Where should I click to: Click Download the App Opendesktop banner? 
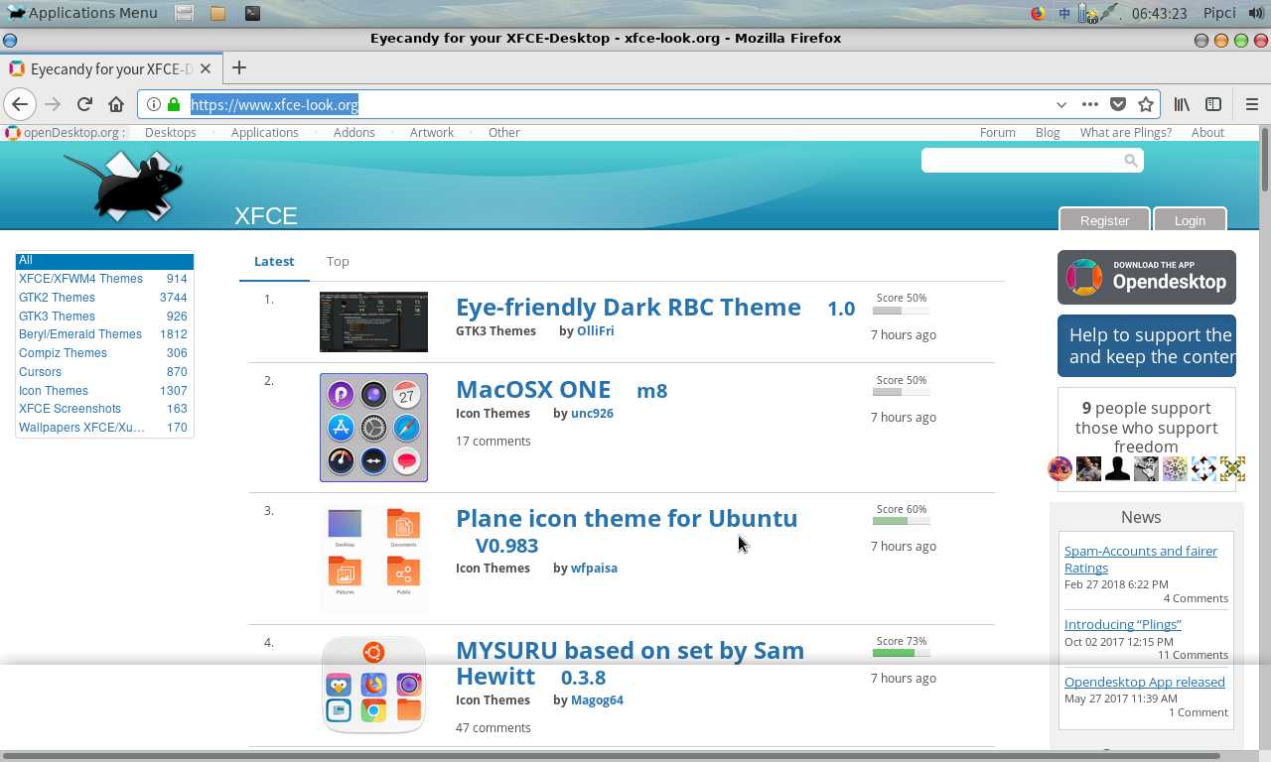pyautogui.click(x=1147, y=277)
